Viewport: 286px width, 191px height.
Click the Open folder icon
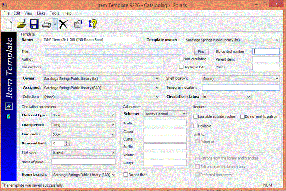click(x=21, y=23)
